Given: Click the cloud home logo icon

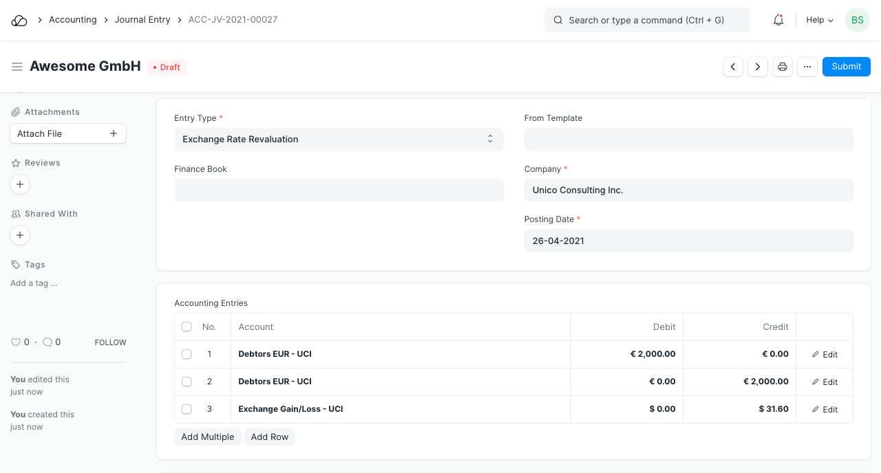Looking at the screenshot, I should 19,21.
